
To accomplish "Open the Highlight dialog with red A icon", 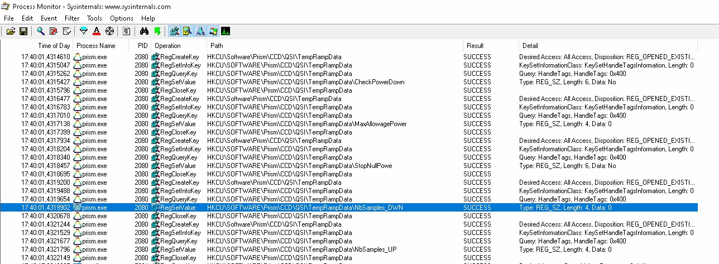I will pyautogui.click(x=97, y=31).
